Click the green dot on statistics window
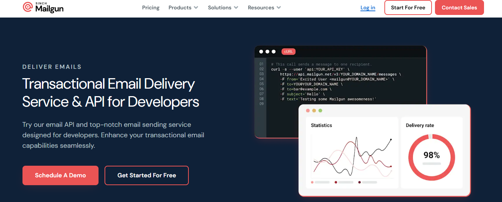Screen dimensions: 502x202 tap(320, 111)
